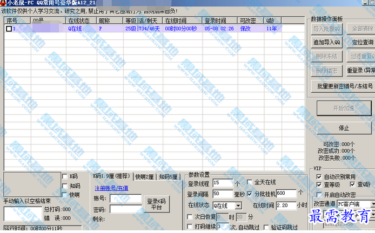
Task: Click the 昵称 column header
Action: [110, 20]
